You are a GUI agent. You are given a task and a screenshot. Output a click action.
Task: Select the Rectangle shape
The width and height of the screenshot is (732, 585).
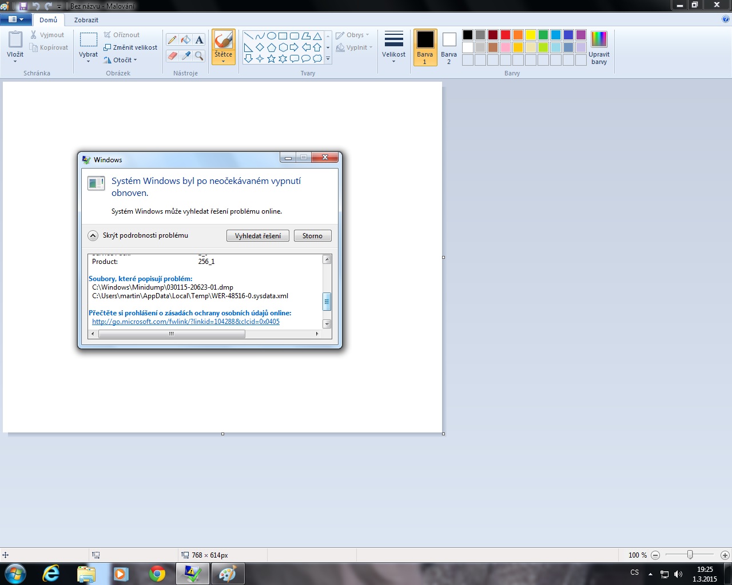[x=283, y=36]
